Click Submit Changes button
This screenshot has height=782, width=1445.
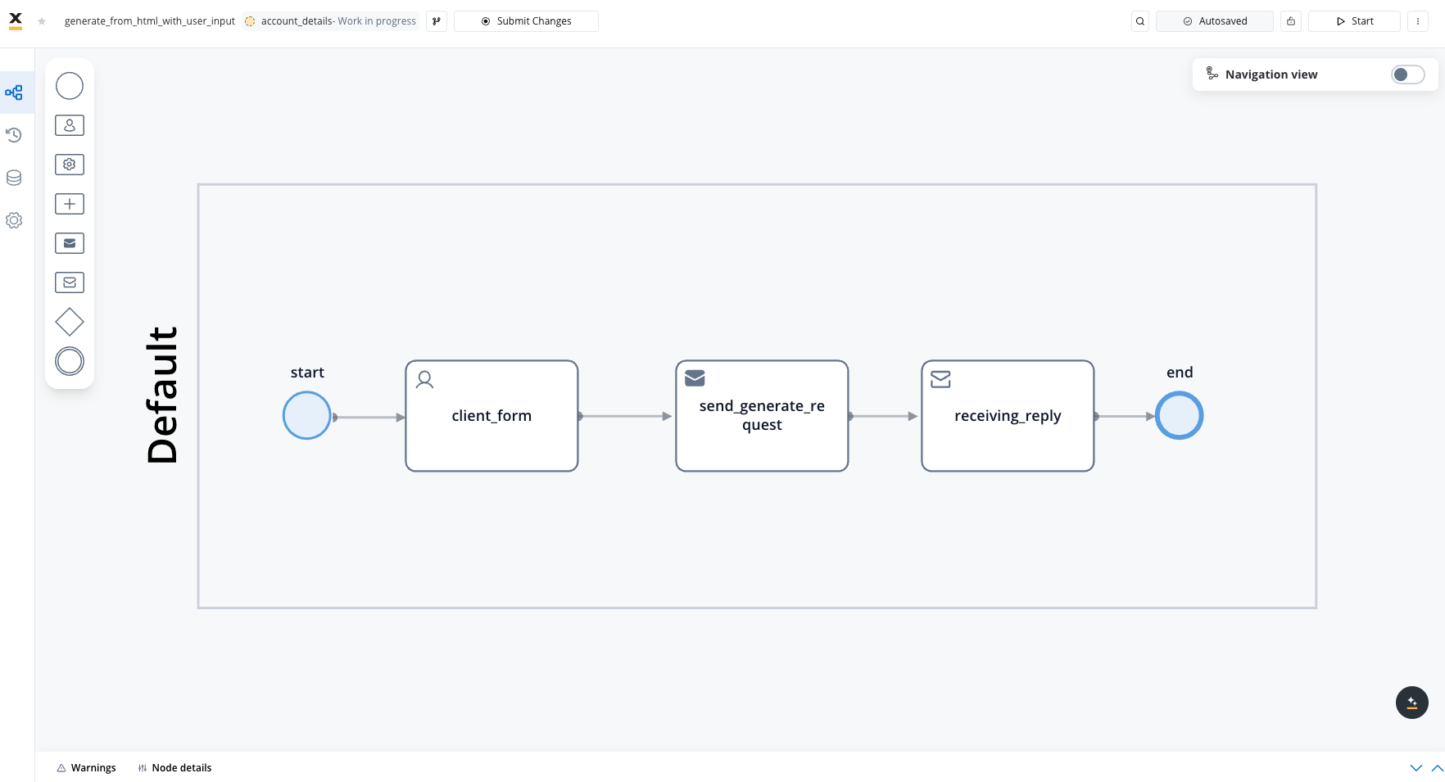[526, 21]
